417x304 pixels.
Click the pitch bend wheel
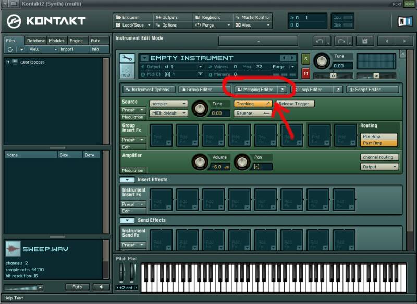click(121, 272)
